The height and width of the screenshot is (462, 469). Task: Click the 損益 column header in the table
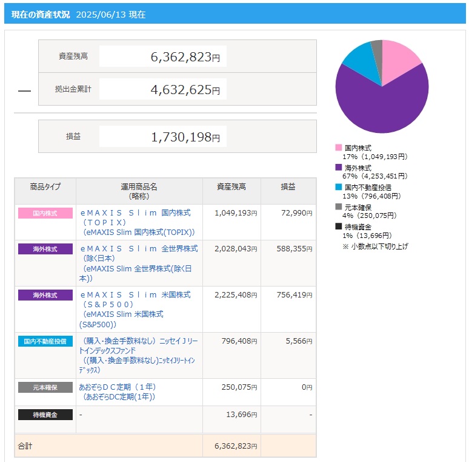(x=288, y=187)
